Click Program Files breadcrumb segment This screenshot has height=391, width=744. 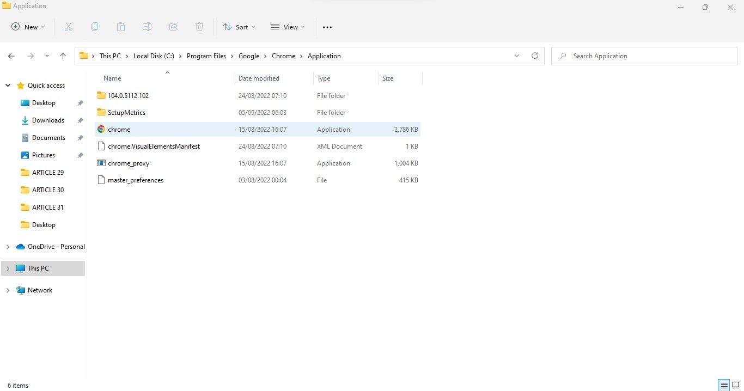(206, 56)
